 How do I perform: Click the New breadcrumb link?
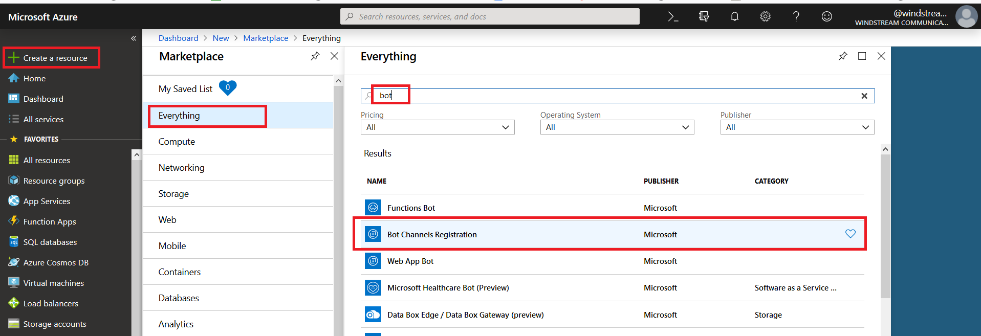(x=221, y=38)
